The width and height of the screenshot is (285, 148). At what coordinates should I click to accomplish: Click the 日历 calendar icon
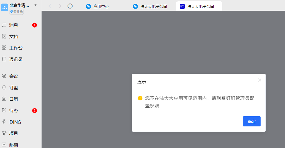[x=4, y=99]
